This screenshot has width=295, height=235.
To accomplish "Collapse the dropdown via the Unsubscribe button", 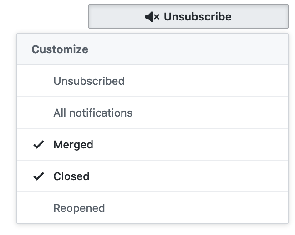I will click(188, 17).
